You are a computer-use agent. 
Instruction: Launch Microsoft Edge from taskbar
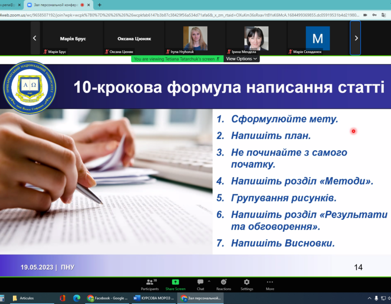77,298
